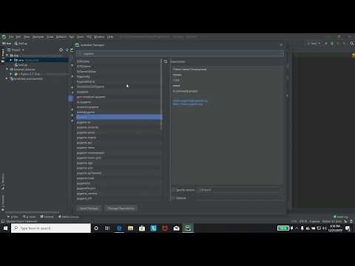
Task: Open Task View from taskbar
Action: coord(107,228)
